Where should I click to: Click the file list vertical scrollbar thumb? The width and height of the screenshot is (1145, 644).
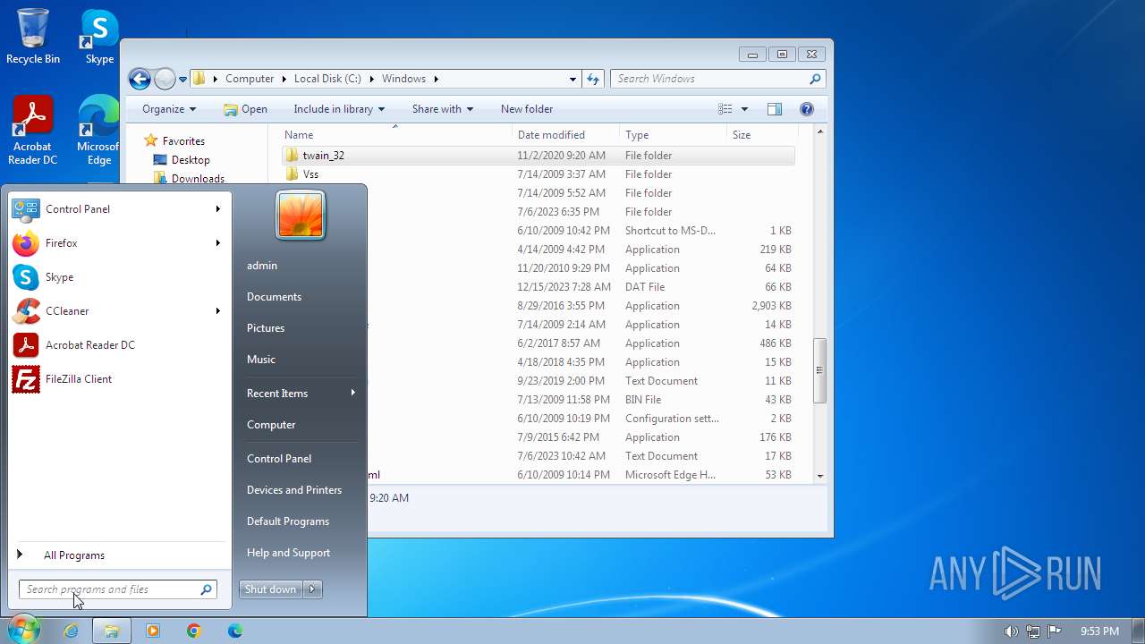(x=819, y=370)
